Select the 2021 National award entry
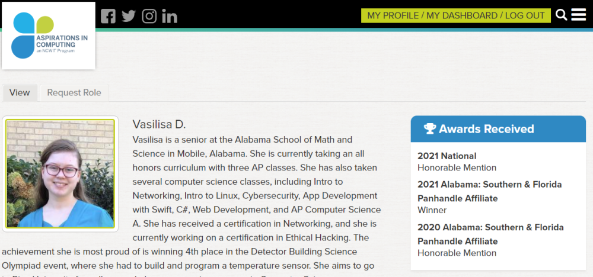 [x=457, y=162]
